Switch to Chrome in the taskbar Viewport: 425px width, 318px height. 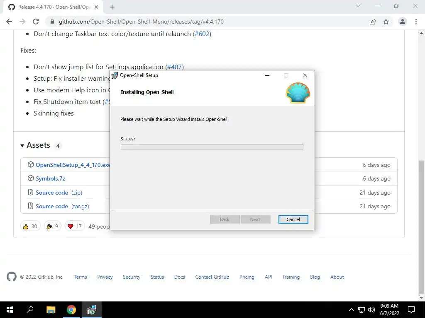(x=71, y=310)
